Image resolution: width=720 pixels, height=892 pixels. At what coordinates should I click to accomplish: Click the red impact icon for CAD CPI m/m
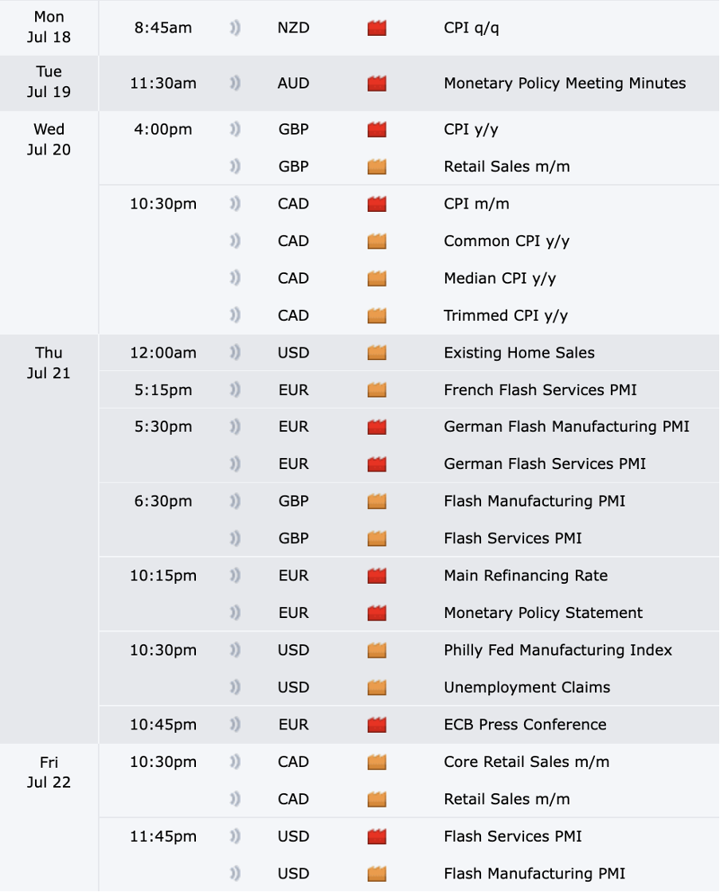377,204
